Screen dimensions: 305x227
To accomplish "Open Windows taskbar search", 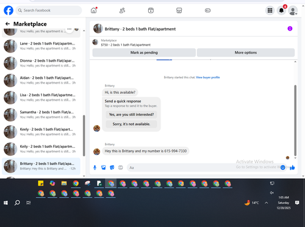I will click(17, 203).
